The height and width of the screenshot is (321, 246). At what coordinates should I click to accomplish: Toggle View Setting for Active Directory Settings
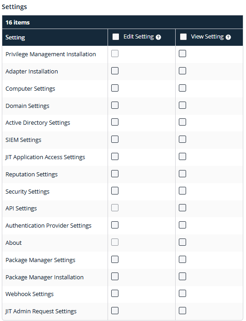[x=182, y=122]
